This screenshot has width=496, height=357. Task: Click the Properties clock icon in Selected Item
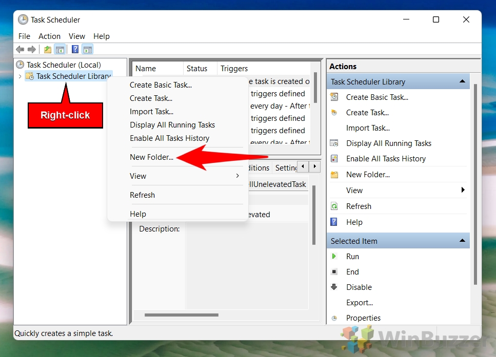(334, 318)
